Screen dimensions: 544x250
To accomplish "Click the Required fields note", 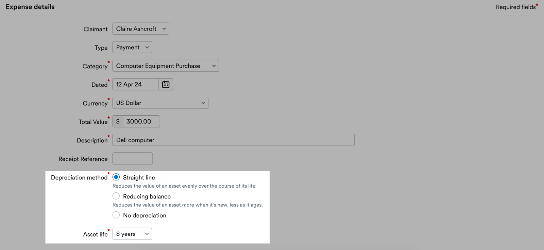I will pos(517,7).
